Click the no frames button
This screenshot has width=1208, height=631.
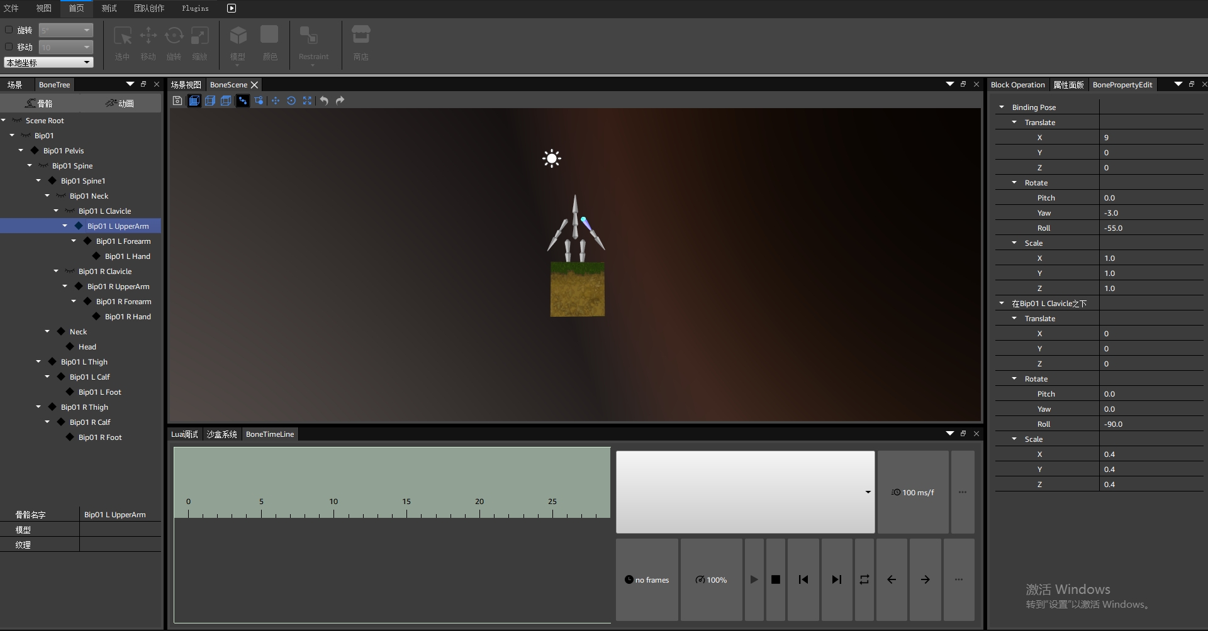click(647, 579)
